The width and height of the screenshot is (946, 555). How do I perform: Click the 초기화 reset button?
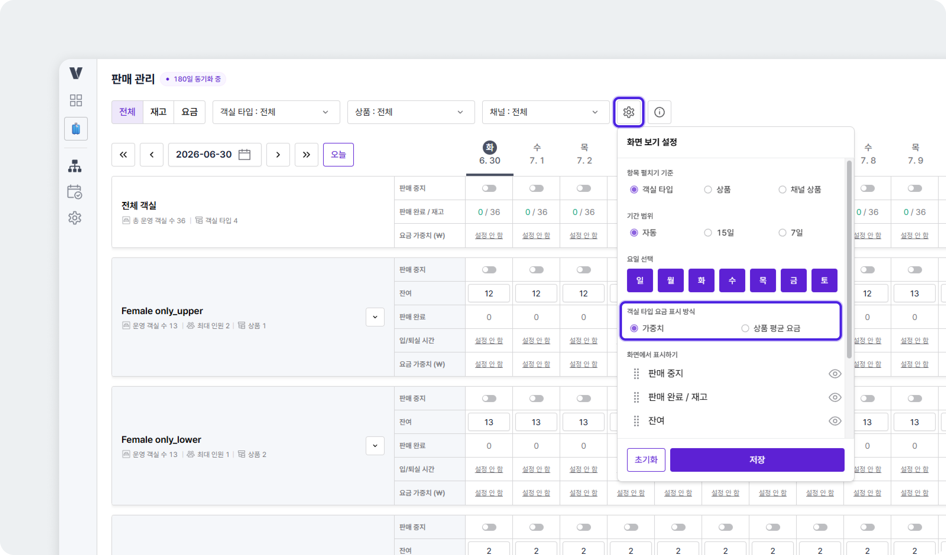click(646, 459)
